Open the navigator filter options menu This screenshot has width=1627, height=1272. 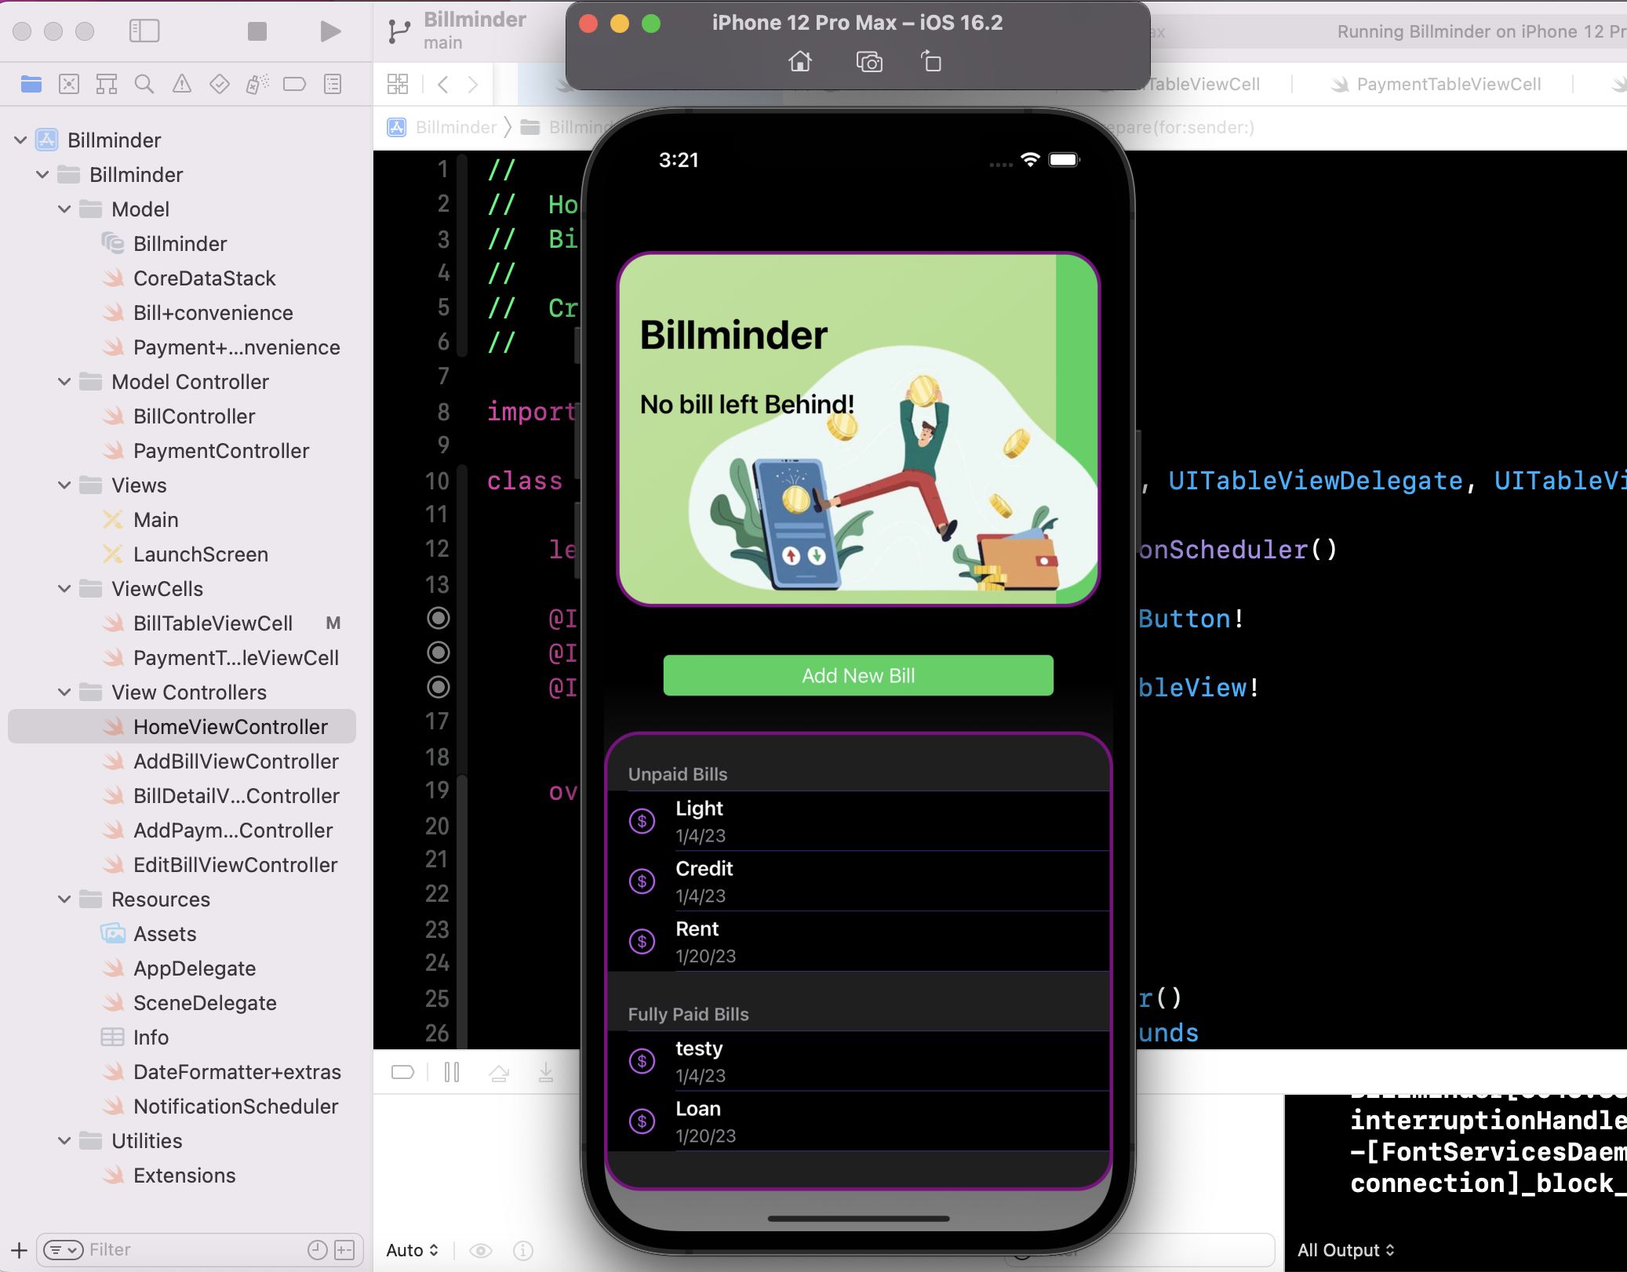coord(64,1250)
